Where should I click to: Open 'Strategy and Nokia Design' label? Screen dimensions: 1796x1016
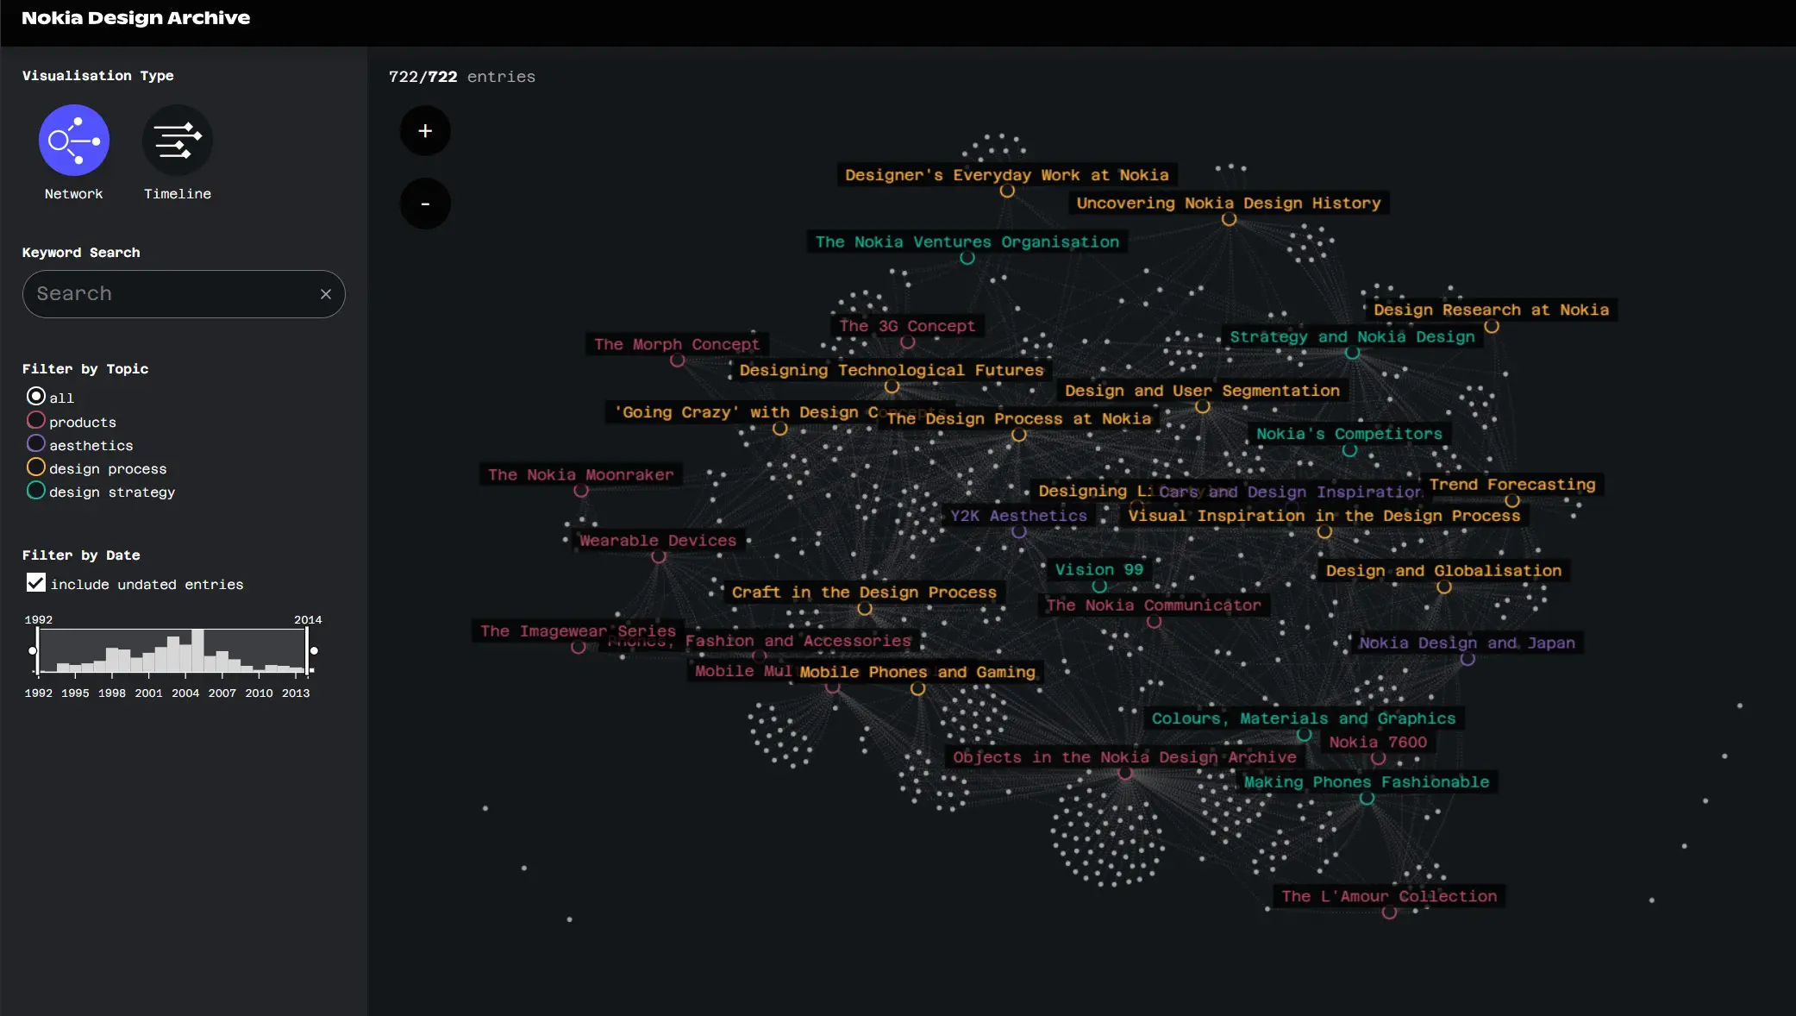1352,337
